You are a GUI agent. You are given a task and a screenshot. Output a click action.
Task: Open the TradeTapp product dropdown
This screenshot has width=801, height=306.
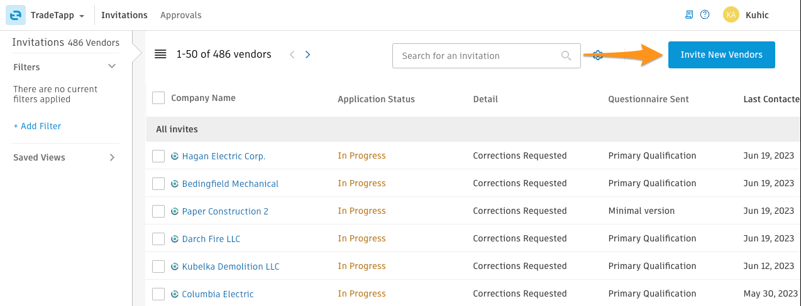[x=58, y=15]
